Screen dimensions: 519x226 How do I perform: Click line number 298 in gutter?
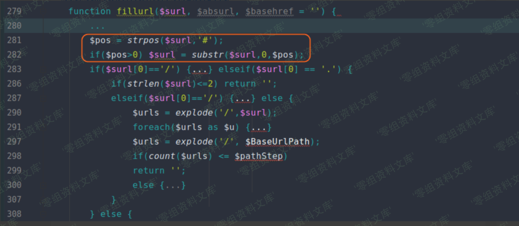pos(14,156)
